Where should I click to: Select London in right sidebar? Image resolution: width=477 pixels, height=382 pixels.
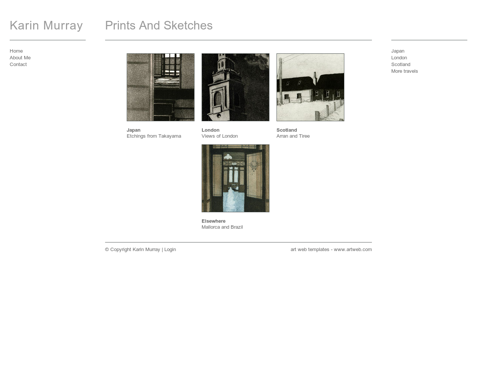click(x=399, y=58)
